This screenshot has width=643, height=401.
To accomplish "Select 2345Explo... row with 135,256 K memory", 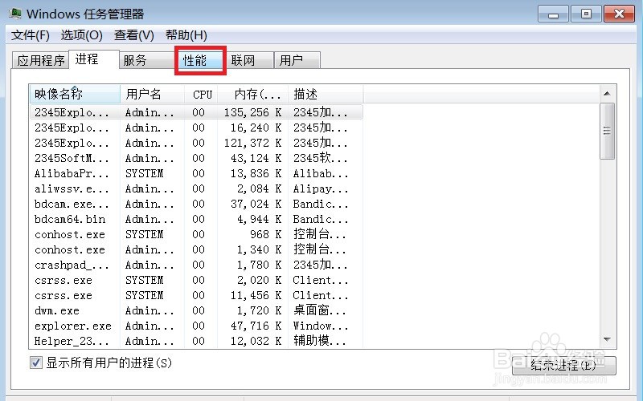I will tap(196, 112).
